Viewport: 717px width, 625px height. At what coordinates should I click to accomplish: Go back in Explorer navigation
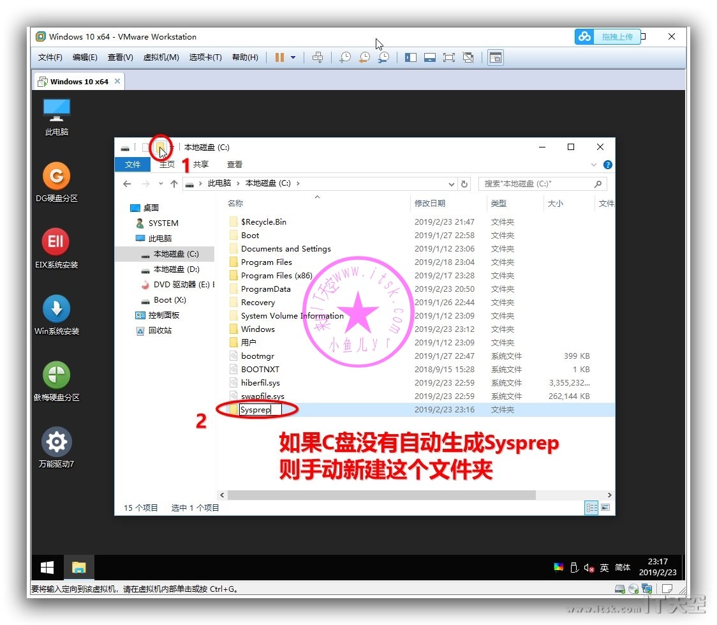pos(127,183)
